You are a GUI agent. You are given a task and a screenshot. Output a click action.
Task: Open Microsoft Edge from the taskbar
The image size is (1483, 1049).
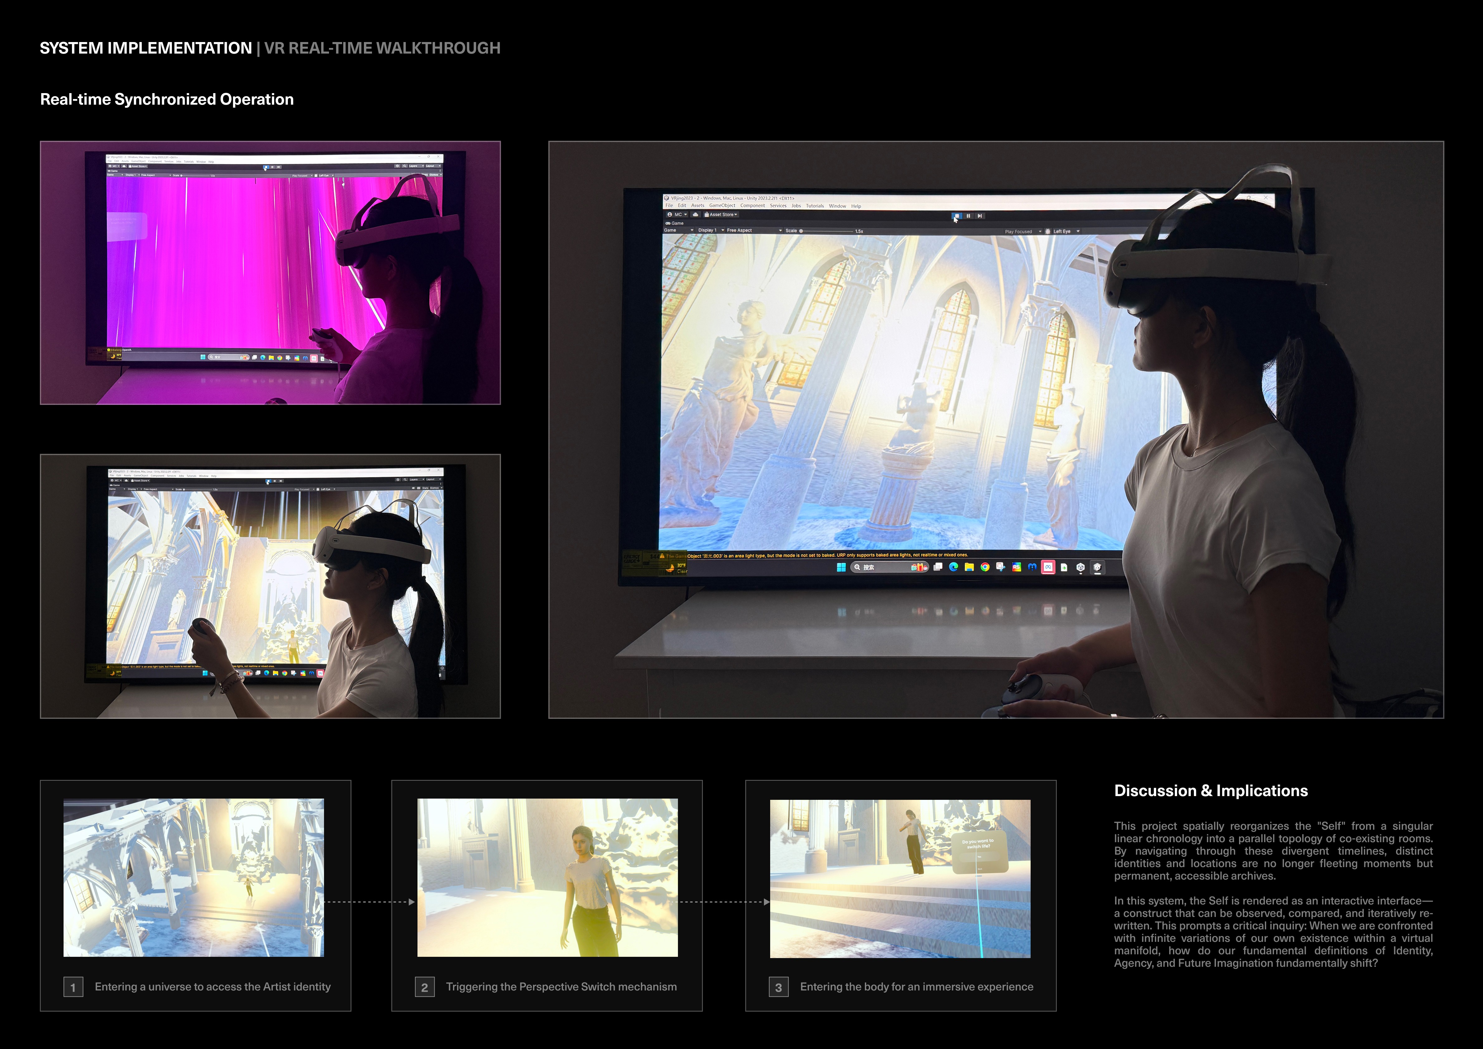point(953,567)
